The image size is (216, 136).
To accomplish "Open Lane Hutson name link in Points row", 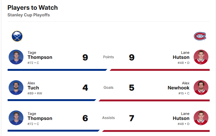I will (x=181, y=55).
